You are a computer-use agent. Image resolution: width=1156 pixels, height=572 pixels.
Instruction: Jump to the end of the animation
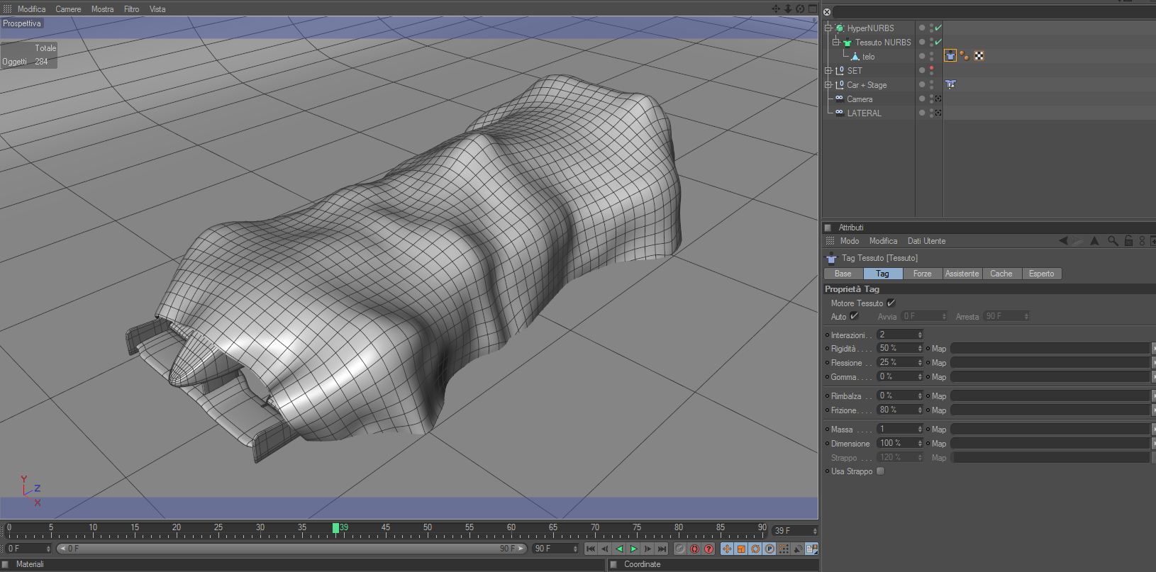click(662, 549)
